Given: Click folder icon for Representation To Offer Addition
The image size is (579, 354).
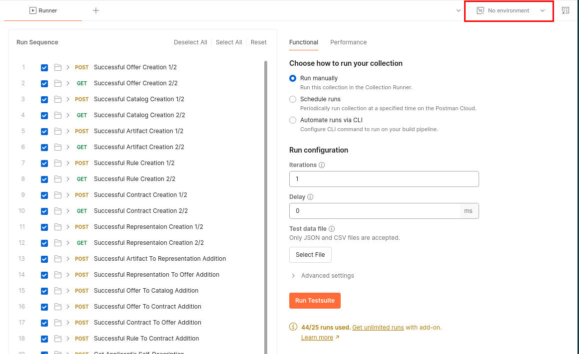Looking at the screenshot, I should 58,275.
